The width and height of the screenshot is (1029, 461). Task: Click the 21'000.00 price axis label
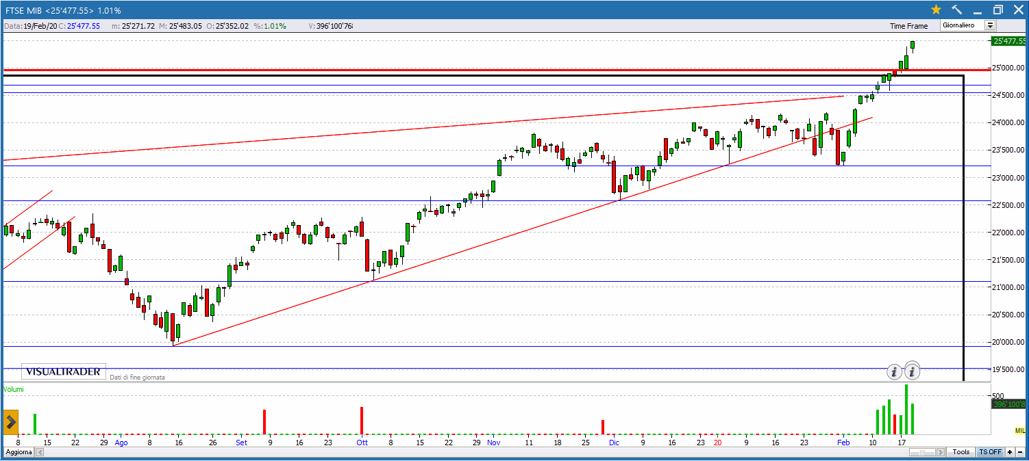click(x=1010, y=287)
